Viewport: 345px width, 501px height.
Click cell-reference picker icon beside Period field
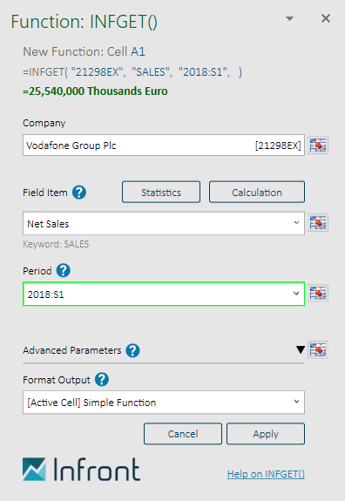click(318, 294)
